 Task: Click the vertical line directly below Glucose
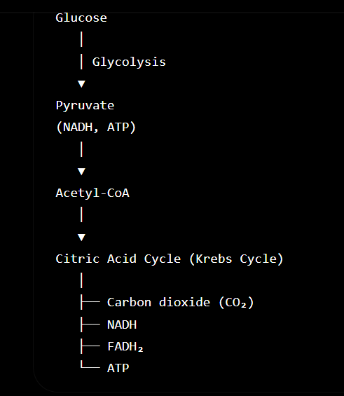pyautogui.click(x=81, y=39)
